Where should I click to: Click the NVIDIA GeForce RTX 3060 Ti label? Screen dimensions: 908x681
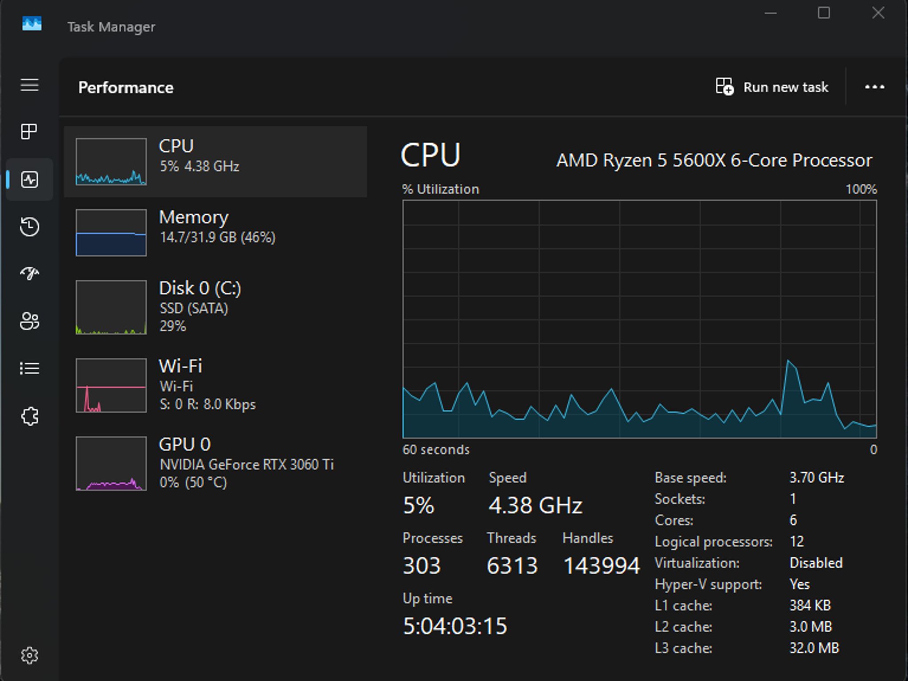coord(247,465)
